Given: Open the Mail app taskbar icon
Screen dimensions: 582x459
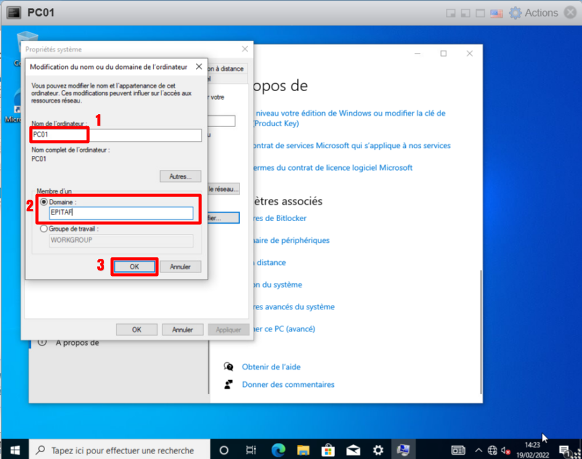Looking at the screenshot, I should coord(354,450).
